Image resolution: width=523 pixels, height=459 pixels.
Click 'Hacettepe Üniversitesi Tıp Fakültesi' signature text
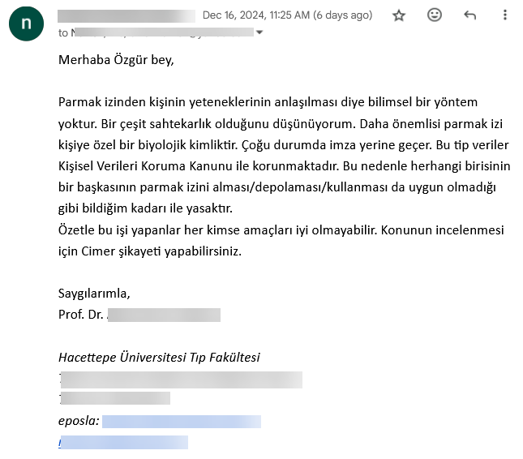(159, 358)
